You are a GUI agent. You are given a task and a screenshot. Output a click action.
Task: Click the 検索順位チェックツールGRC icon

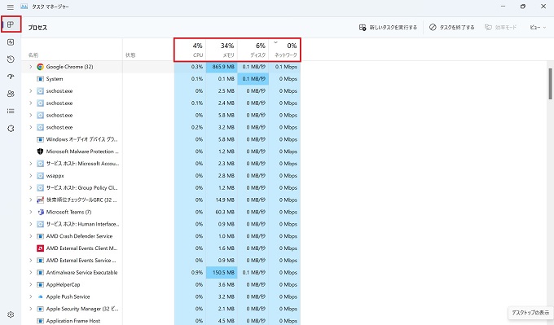[x=40, y=200]
